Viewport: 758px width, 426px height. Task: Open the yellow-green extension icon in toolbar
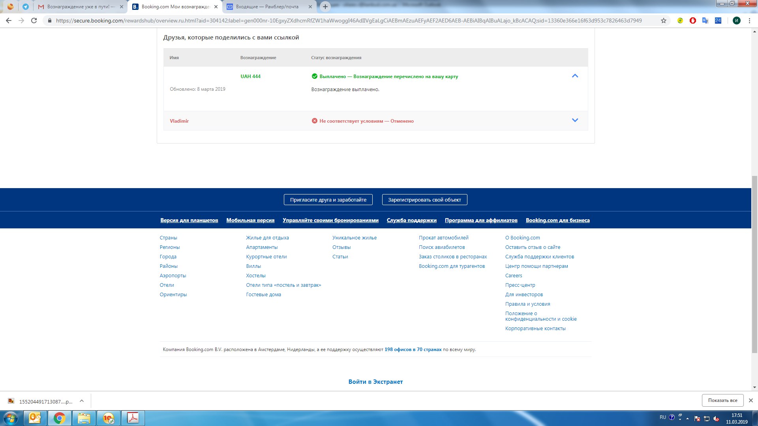(680, 21)
